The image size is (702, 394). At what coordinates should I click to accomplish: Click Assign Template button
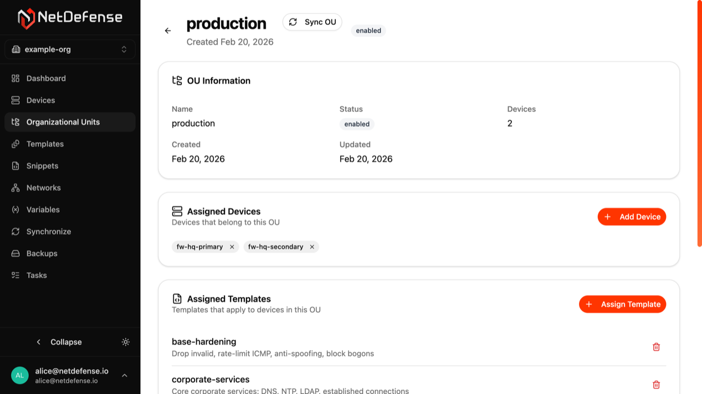(622, 304)
